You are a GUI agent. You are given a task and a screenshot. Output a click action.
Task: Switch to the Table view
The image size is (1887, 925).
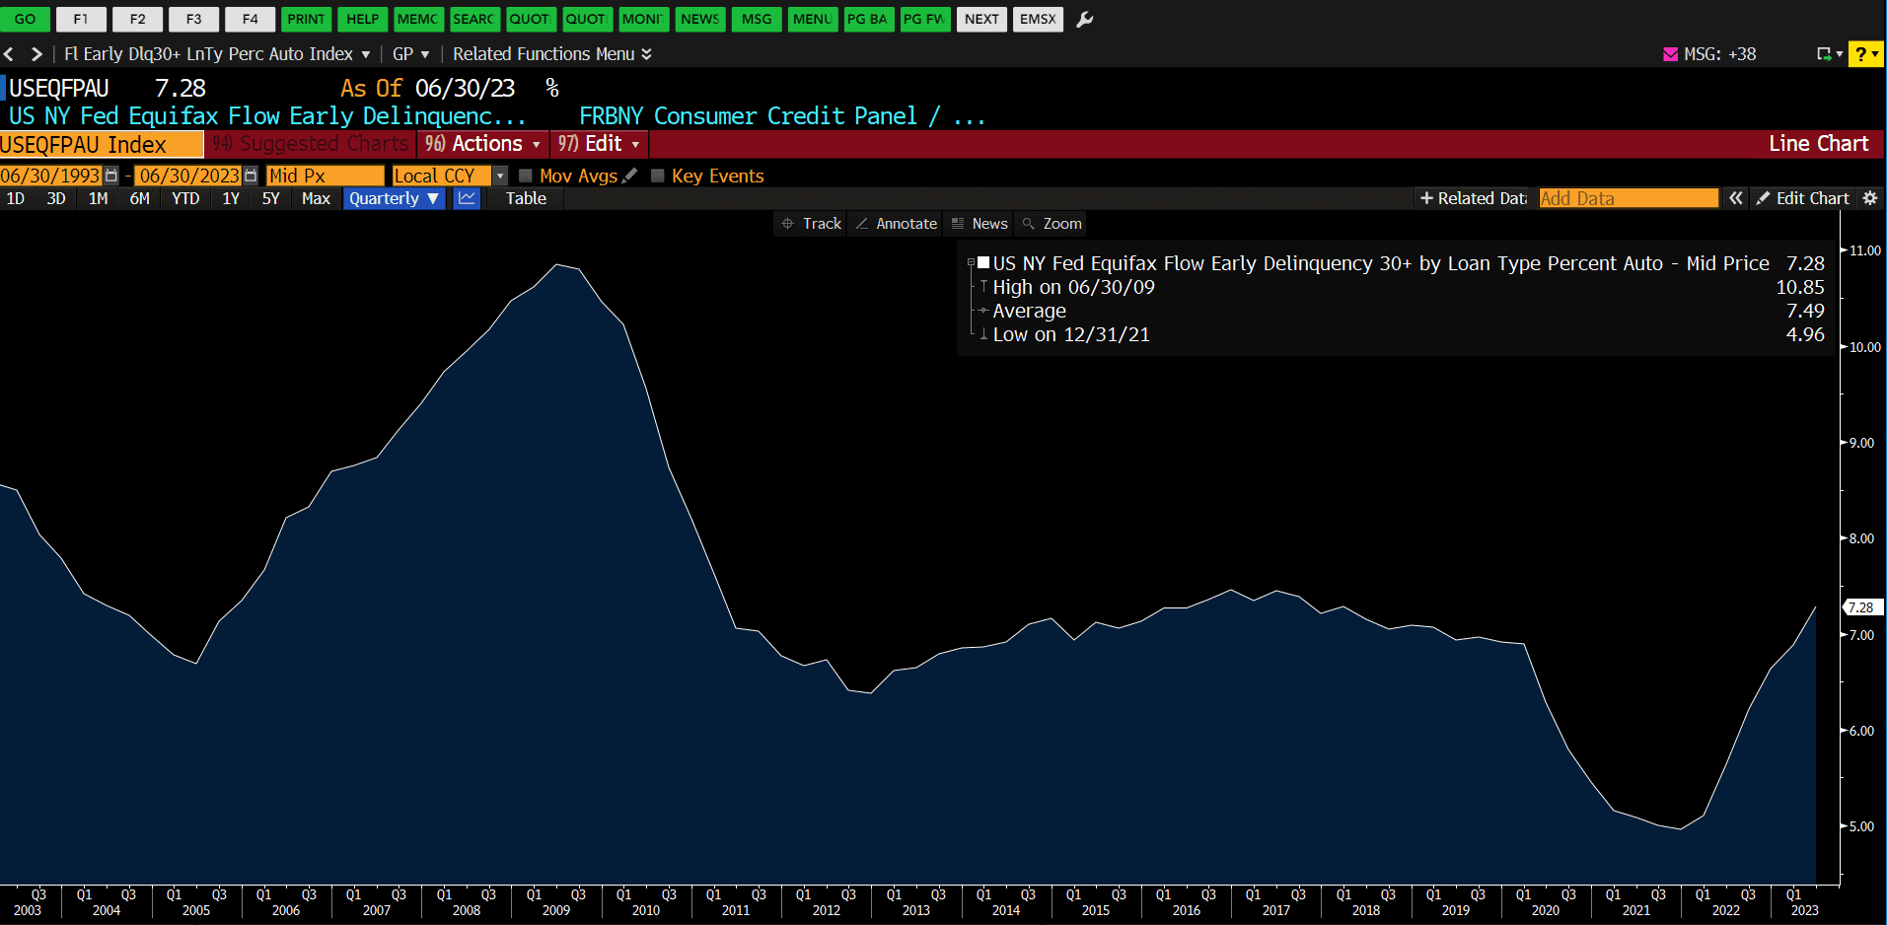(x=526, y=198)
